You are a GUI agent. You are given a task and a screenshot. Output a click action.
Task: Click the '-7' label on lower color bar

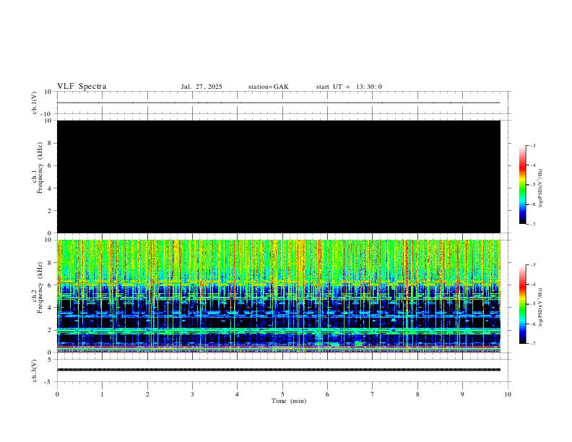pyautogui.click(x=532, y=344)
